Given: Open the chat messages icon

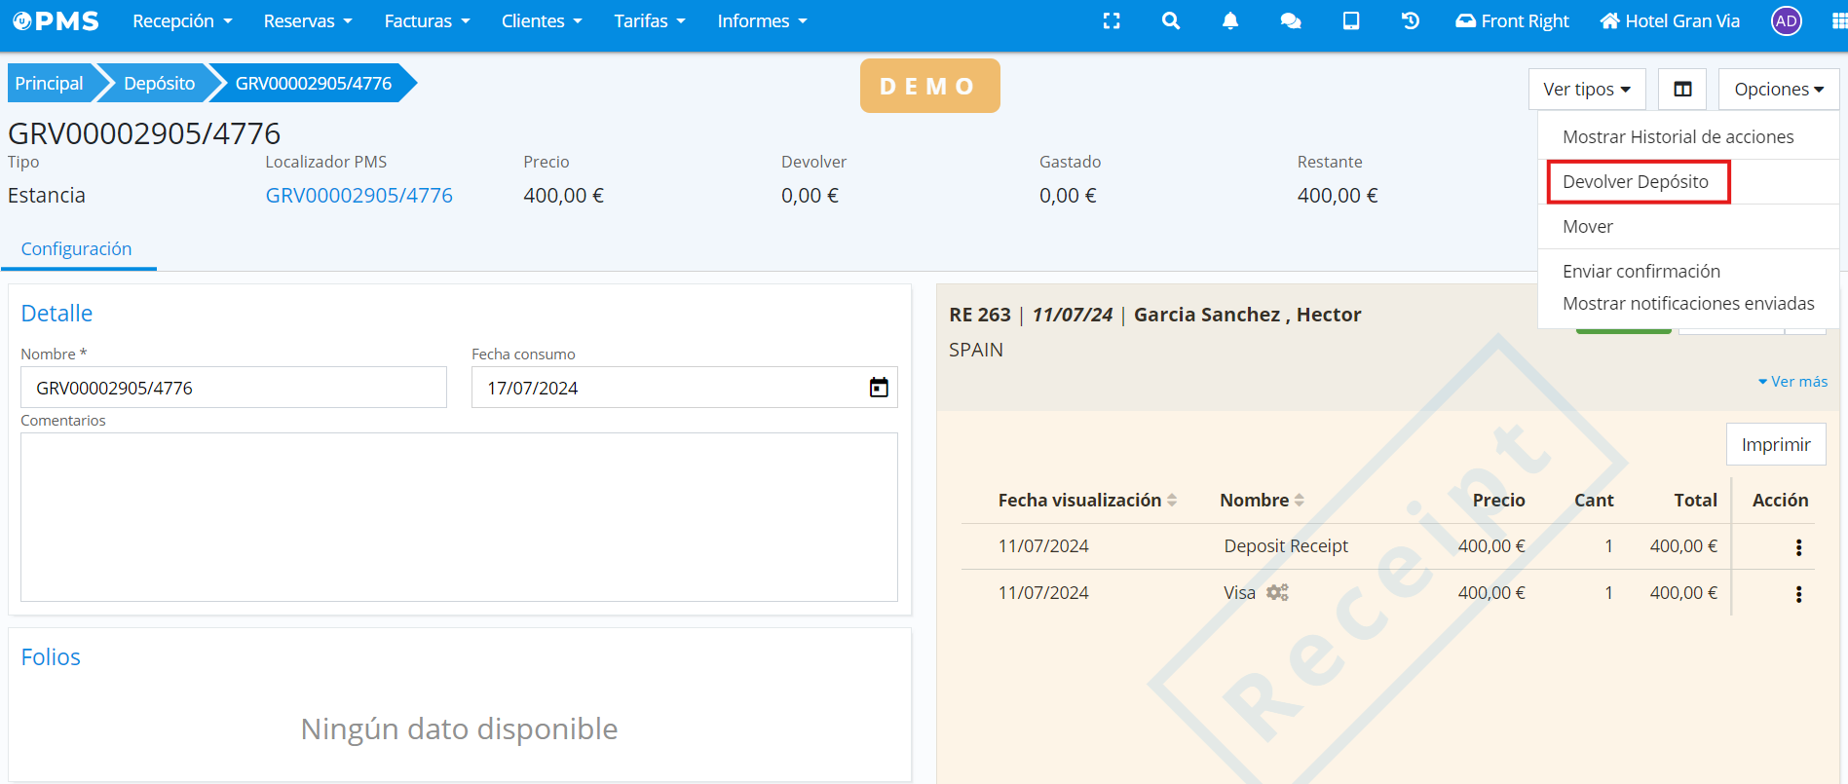Looking at the screenshot, I should [x=1291, y=21].
